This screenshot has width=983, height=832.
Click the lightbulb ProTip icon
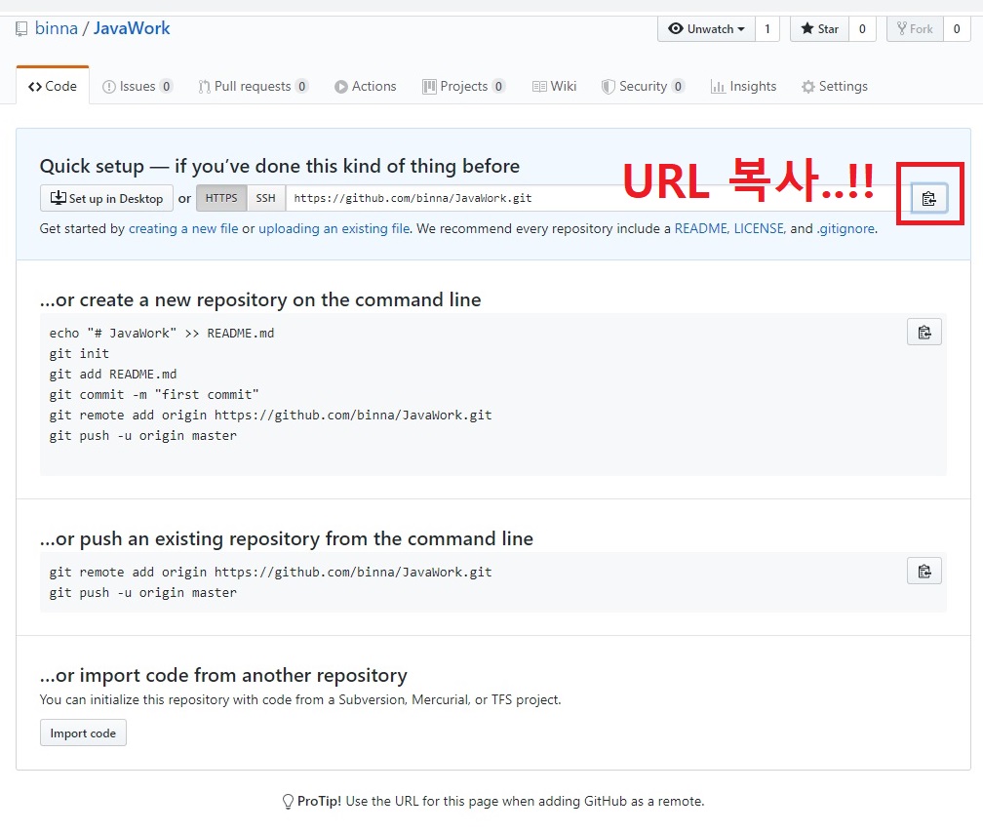coord(288,802)
